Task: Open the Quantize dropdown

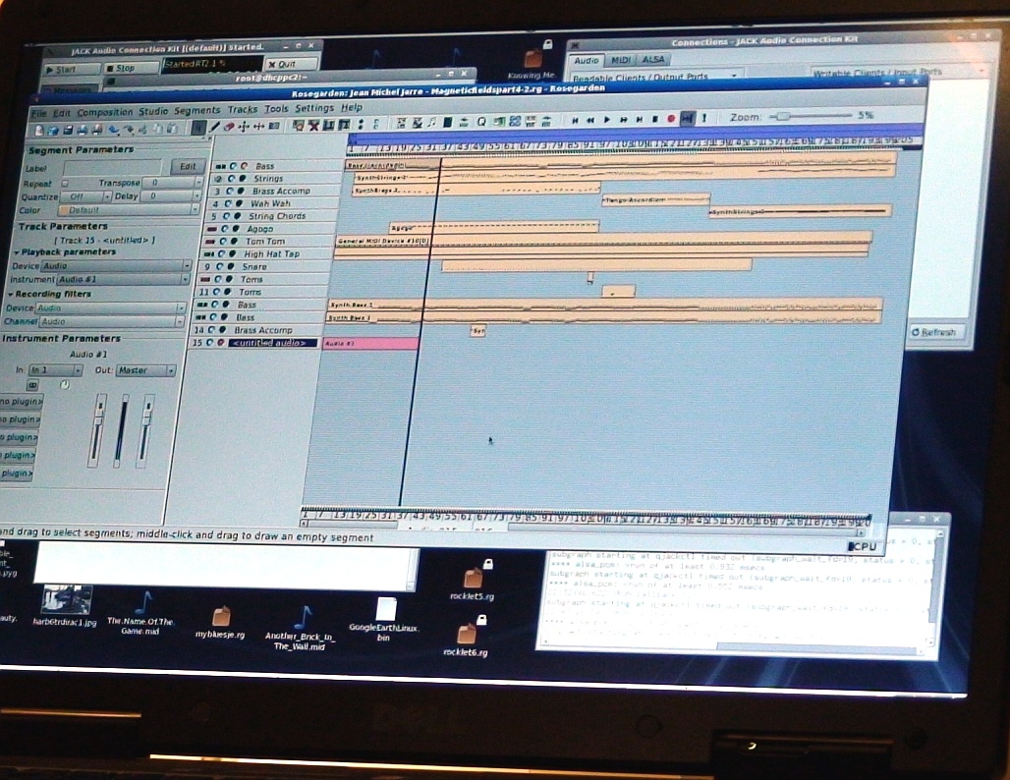Action: (85, 196)
